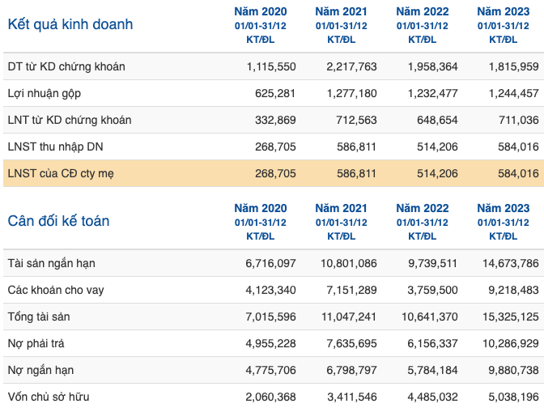Click the LNST thu nhập DN row label

[x=56, y=147]
